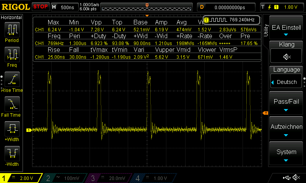
Task: Select channel 1 tab at 2.00 V
Action: [21, 178]
